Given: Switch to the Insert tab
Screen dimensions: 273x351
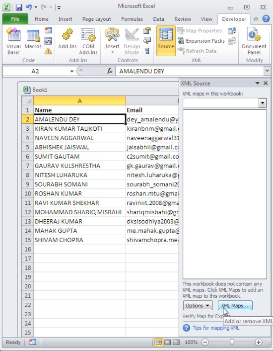Looking at the screenshot, I should (x=65, y=19).
